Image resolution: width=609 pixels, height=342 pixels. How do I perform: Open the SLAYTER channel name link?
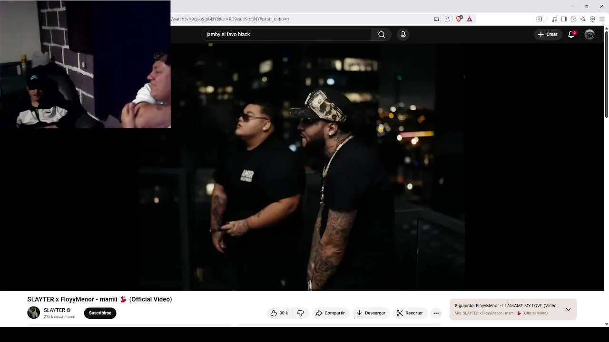(54, 310)
